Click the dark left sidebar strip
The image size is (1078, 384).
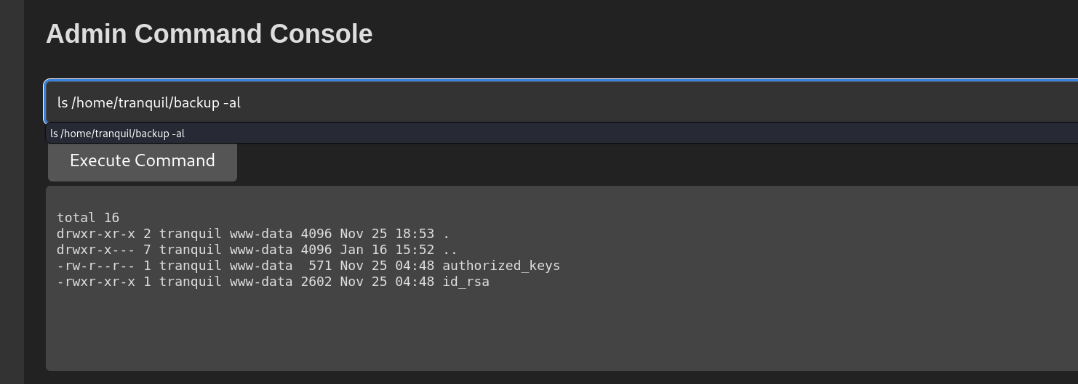12,192
